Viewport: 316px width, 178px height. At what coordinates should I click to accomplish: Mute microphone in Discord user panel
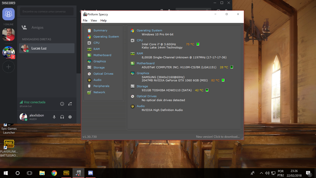tap(54, 117)
